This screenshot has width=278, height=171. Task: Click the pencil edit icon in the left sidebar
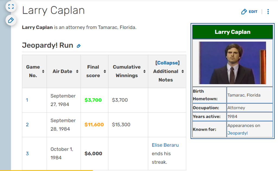coord(11,20)
